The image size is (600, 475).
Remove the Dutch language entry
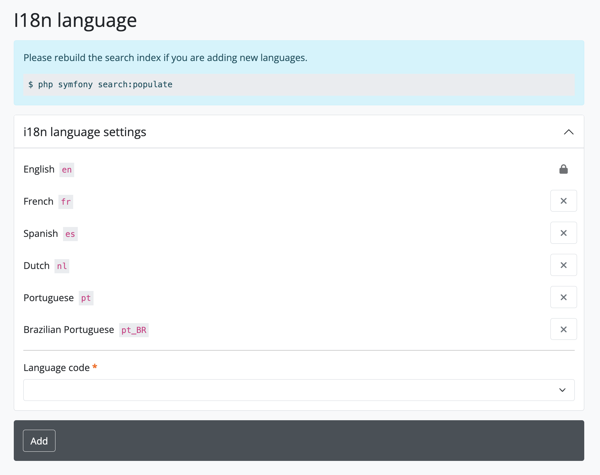(x=563, y=265)
